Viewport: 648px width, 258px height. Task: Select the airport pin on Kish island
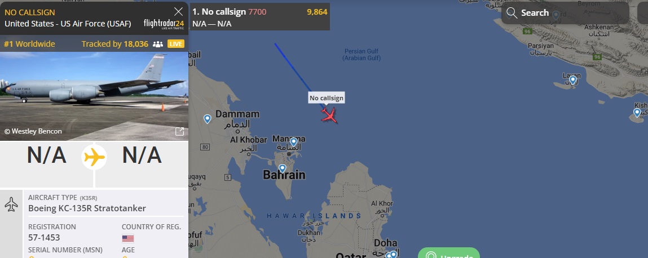point(637,113)
